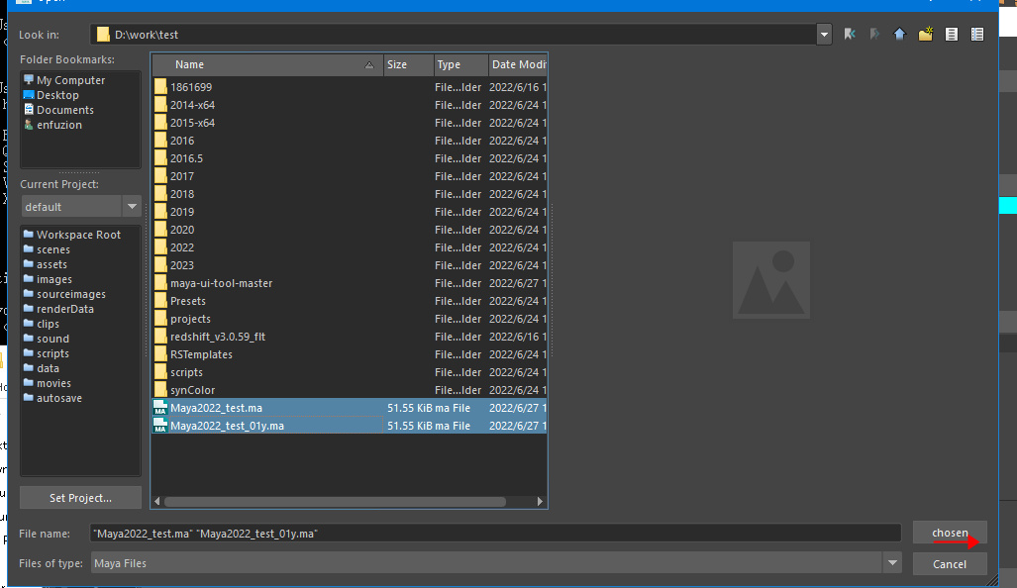Switch to detail view mode

pos(977,35)
